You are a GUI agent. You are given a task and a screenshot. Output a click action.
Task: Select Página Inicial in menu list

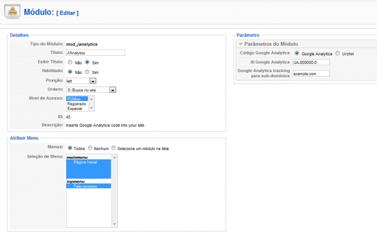point(89,162)
